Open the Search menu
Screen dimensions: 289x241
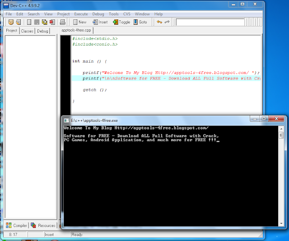[33, 14]
